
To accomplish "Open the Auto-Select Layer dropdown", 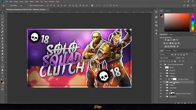I will click(22, 5).
